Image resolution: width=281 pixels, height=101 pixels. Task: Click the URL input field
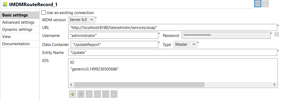tap(173, 27)
